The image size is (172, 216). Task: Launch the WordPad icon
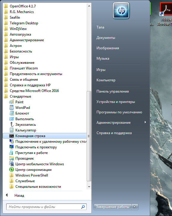pos(12,108)
